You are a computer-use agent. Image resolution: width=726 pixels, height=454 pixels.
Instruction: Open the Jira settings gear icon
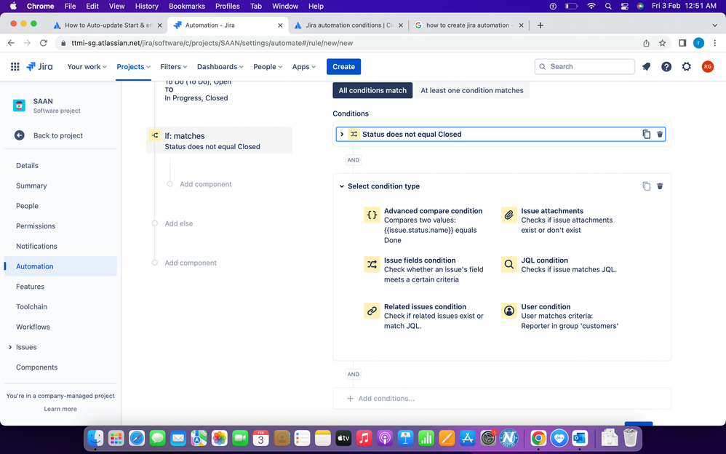coord(687,67)
